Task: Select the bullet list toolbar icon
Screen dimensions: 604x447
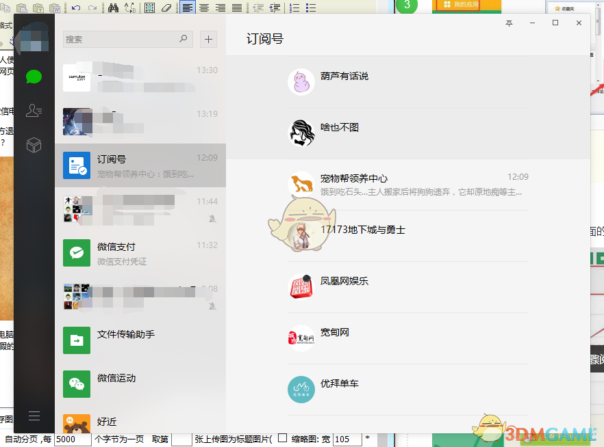Action: 310,8
